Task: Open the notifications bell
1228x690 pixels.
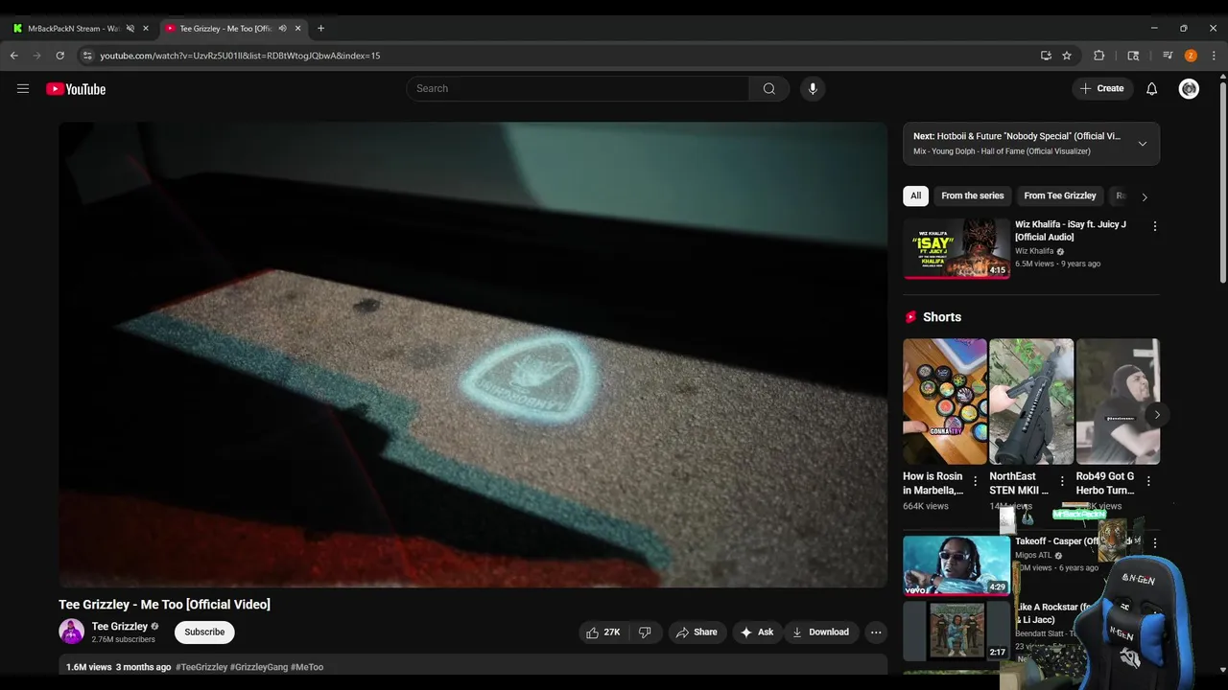Action: (1151, 88)
